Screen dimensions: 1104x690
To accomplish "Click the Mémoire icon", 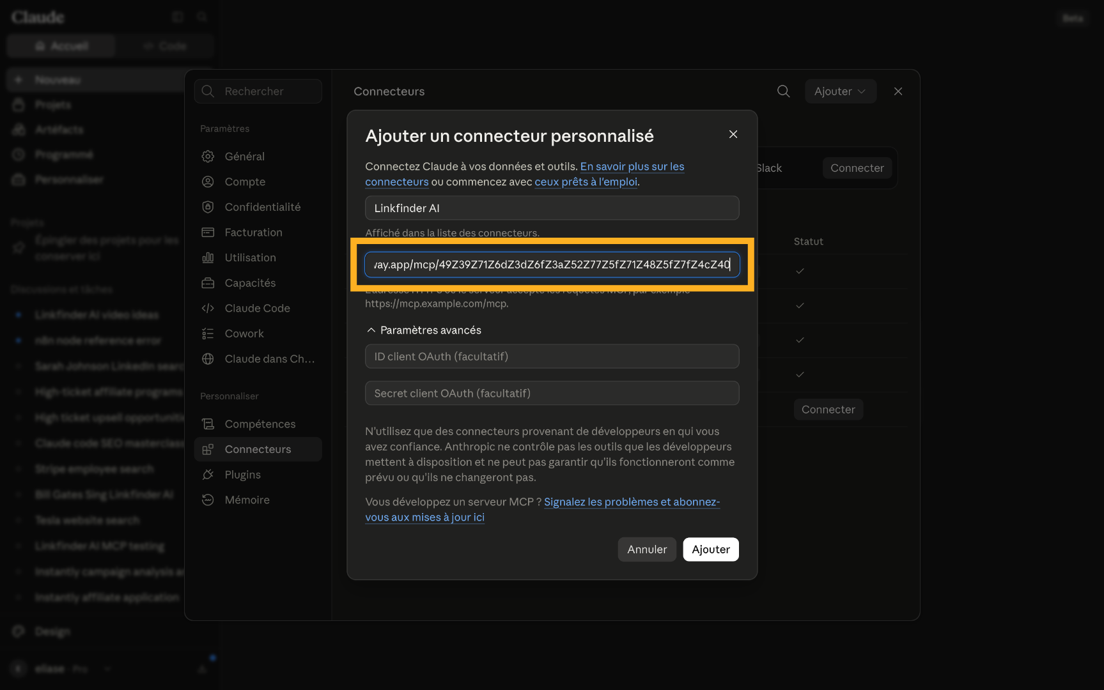I will 208,500.
